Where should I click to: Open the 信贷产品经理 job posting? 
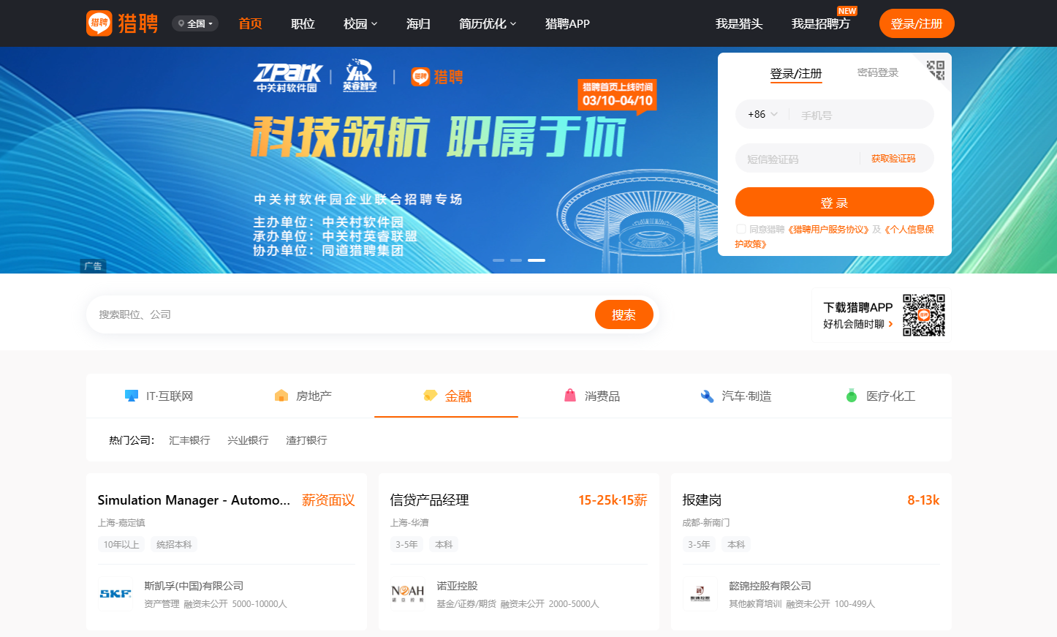429,500
